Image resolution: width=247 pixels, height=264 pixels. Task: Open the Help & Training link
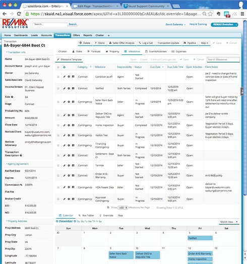pos(198,24)
